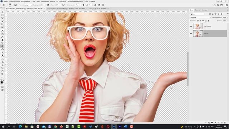
Task: Click the vertical canvas scrollbar
Action: (x=188, y=69)
